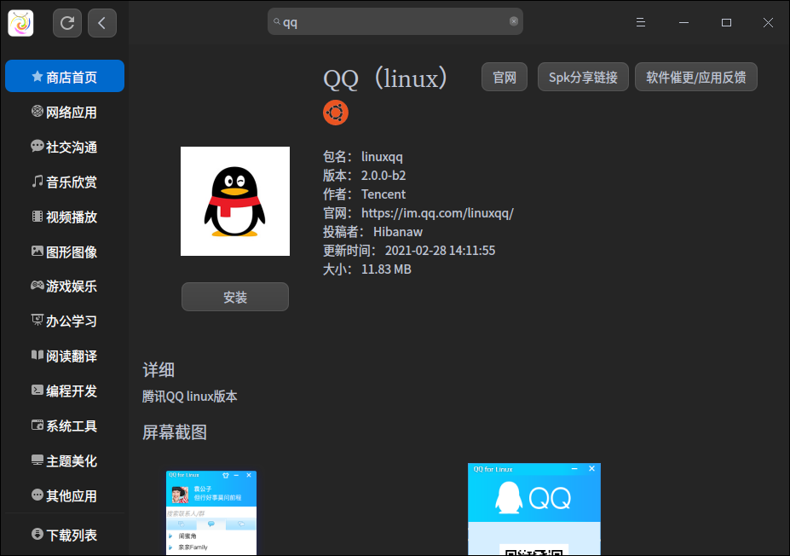Click the 屏幕截图 section heading
790x556 pixels.
click(175, 432)
